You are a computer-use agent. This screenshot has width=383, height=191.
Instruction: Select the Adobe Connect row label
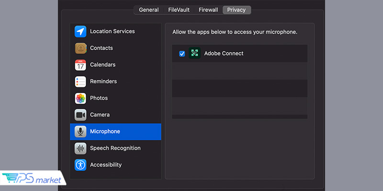click(x=224, y=53)
